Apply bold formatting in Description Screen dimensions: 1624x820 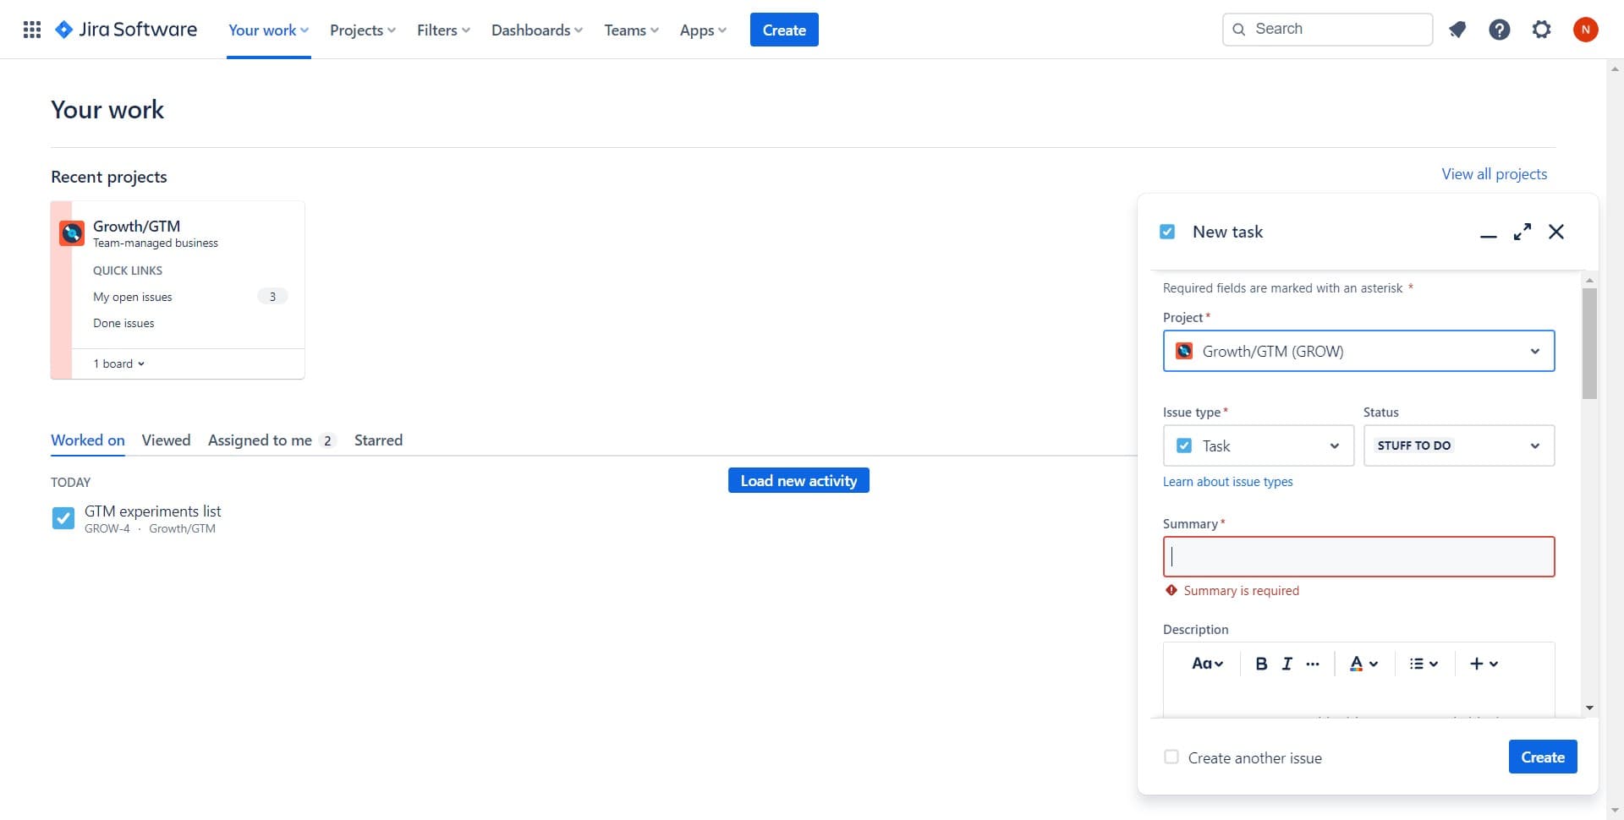point(1261,664)
